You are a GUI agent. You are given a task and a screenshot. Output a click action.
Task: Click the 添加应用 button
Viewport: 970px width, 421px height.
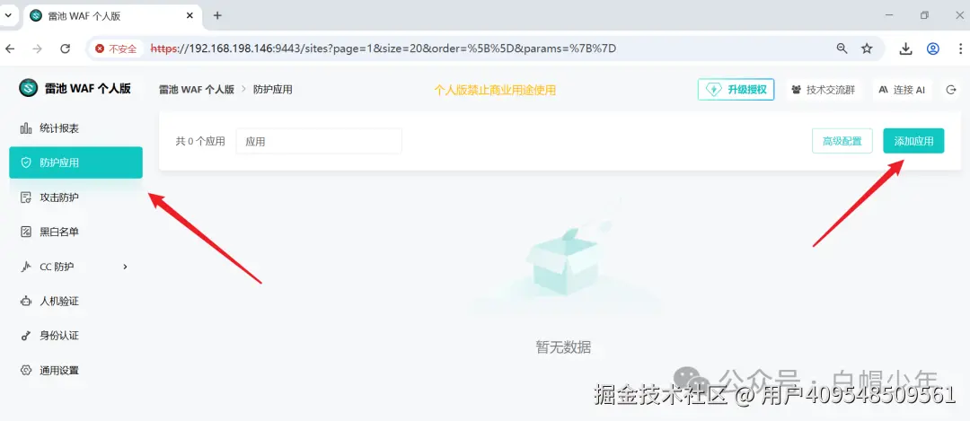(x=913, y=141)
